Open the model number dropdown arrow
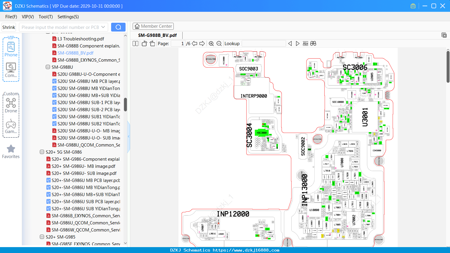 click(x=103, y=27)
